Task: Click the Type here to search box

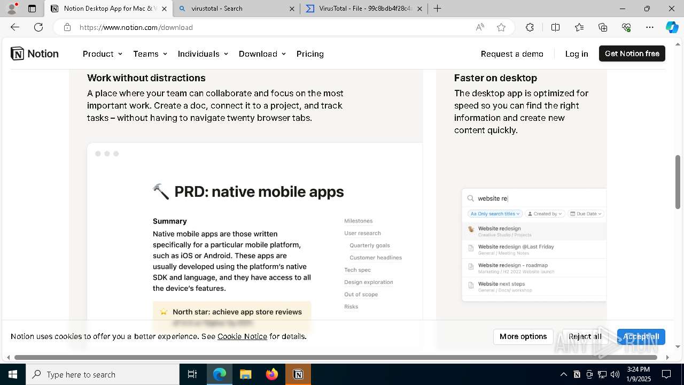Action: click(x=103, y=374)
